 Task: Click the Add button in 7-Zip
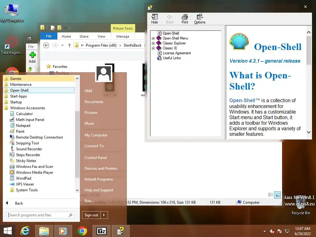coord(32,58)
